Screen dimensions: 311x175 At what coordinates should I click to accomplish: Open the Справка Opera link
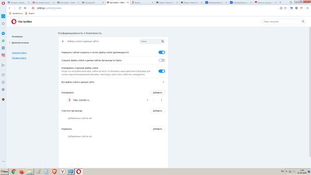point(19,58)
